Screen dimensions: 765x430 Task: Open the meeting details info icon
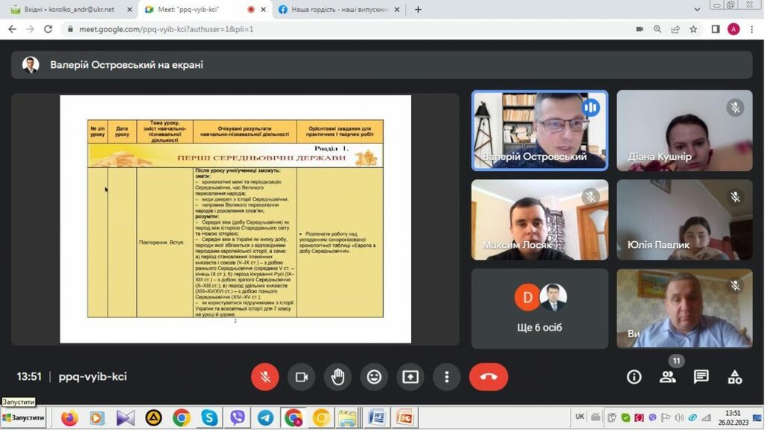pos(634,377)
